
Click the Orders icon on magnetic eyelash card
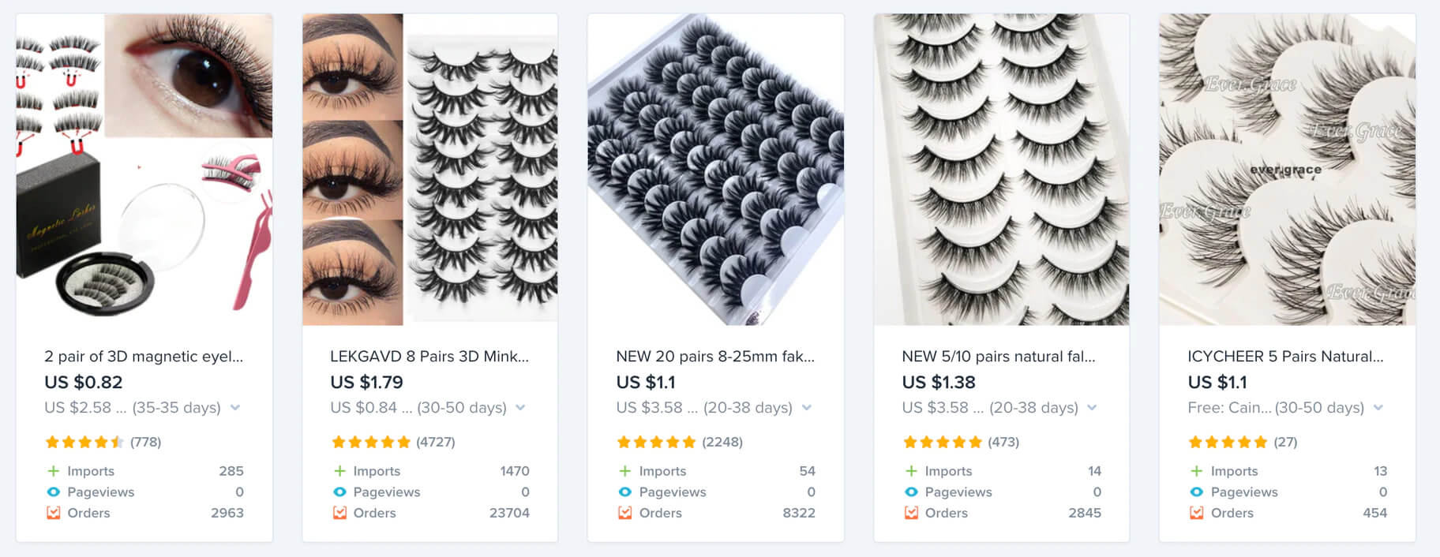pos(53,513)
